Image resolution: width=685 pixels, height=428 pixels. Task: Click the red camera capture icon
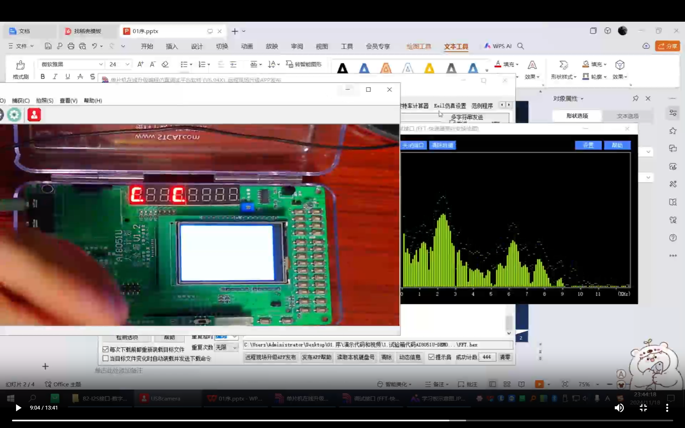34,115
